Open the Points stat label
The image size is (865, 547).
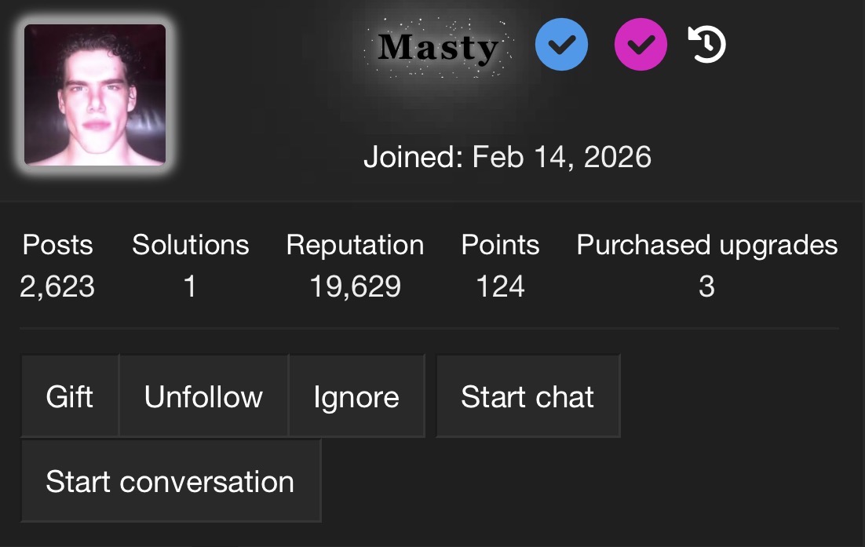(x=500, y=245)
